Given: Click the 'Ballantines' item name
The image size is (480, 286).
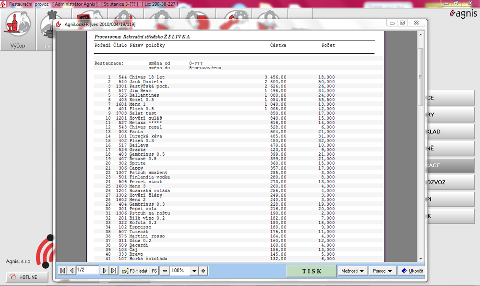Looking at the screenshot, I should [144, 95].
